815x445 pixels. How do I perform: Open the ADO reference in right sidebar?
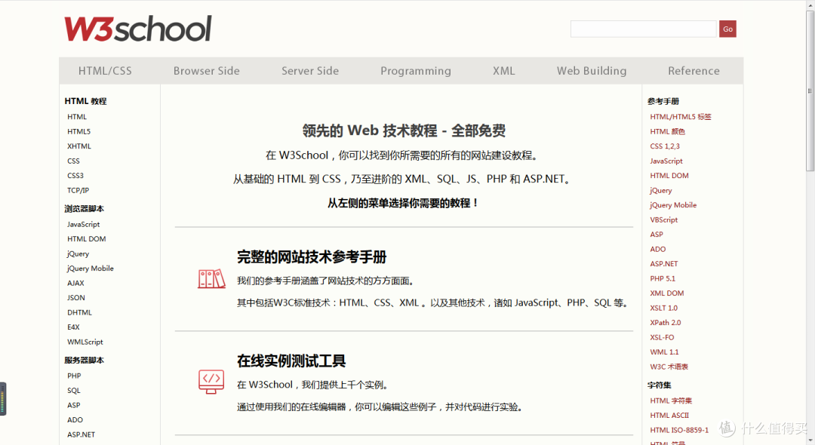coord(658,249)
